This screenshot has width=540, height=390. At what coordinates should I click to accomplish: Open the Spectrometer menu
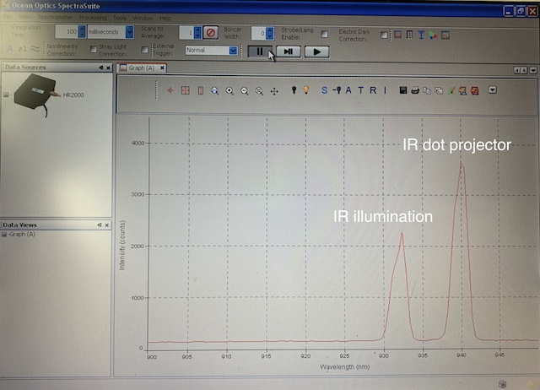(x=55, y=17)
